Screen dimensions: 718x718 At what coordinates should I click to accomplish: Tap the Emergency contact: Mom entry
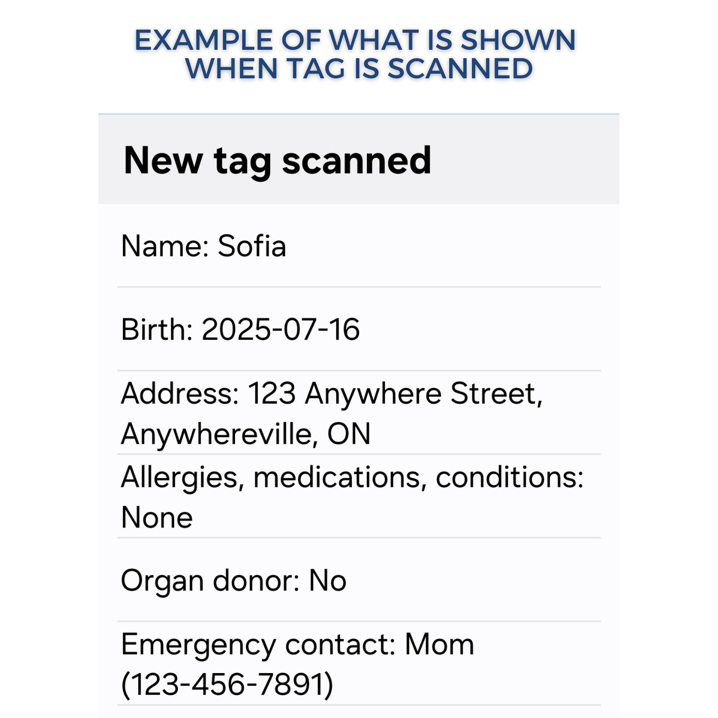(x=297, y=645)
